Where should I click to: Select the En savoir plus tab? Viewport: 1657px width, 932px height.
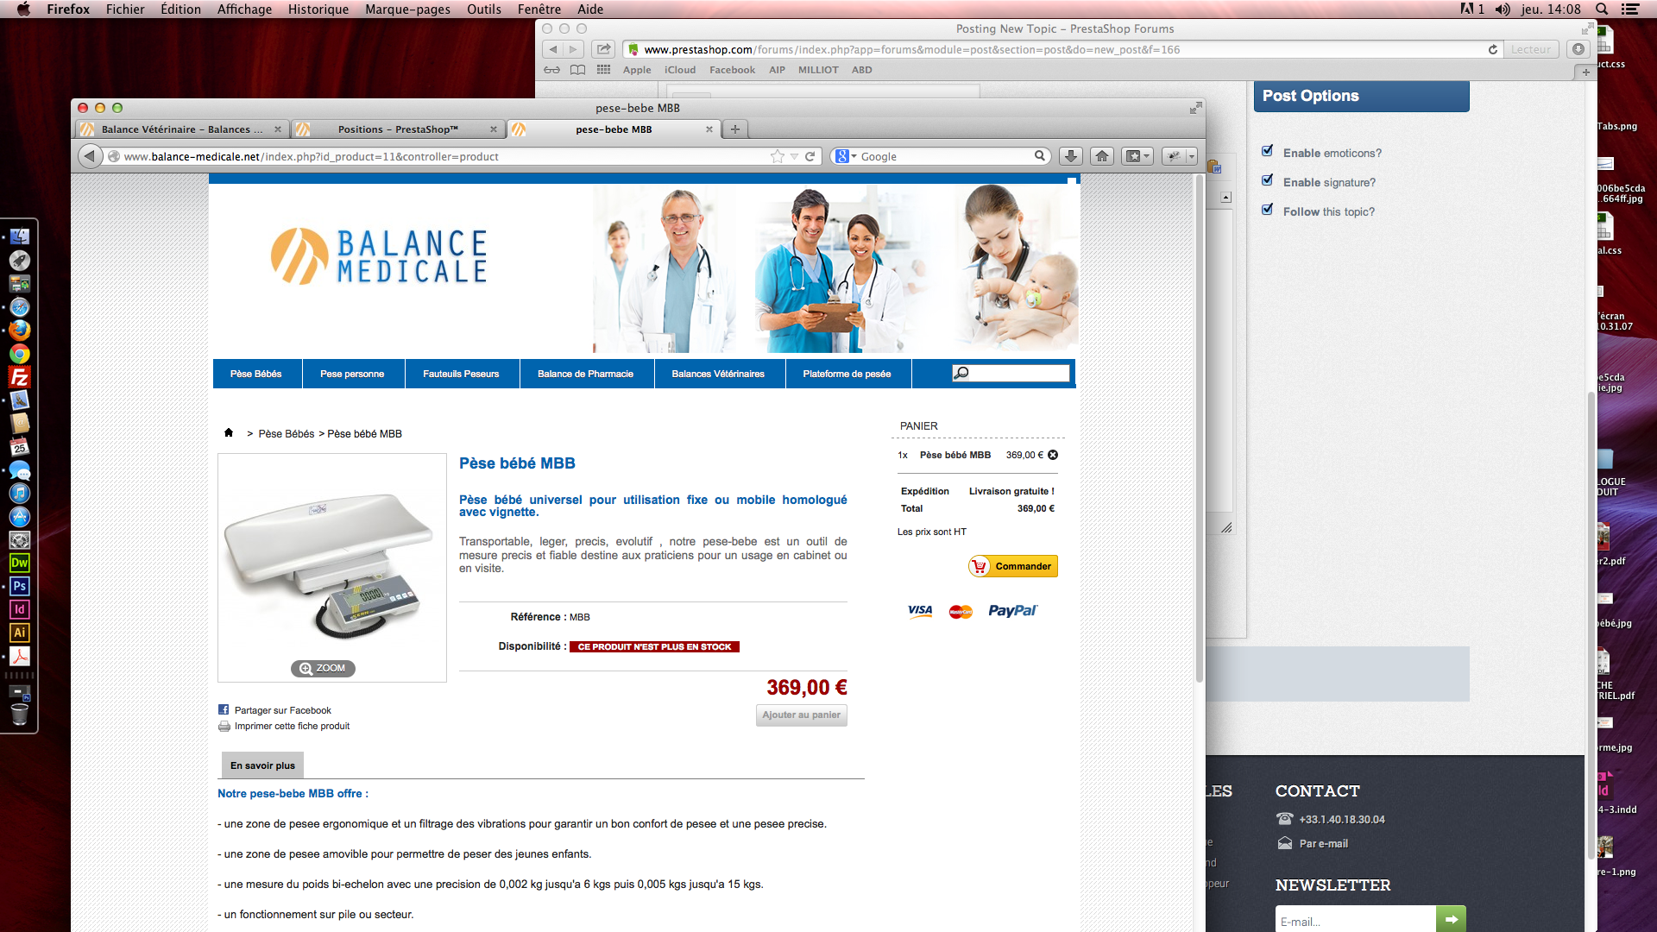click(262, 765)
